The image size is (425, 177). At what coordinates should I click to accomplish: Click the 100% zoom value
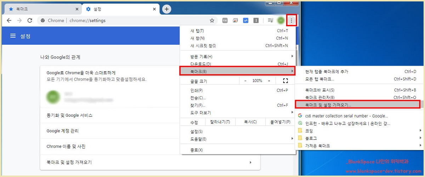tap(257, 81)
